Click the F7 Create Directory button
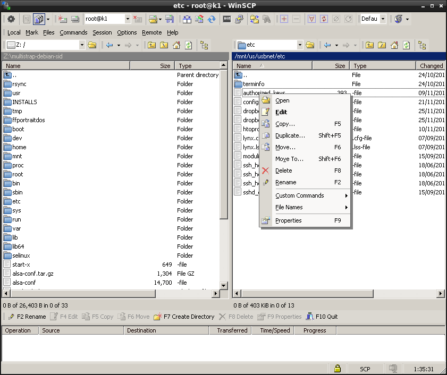 184,317
